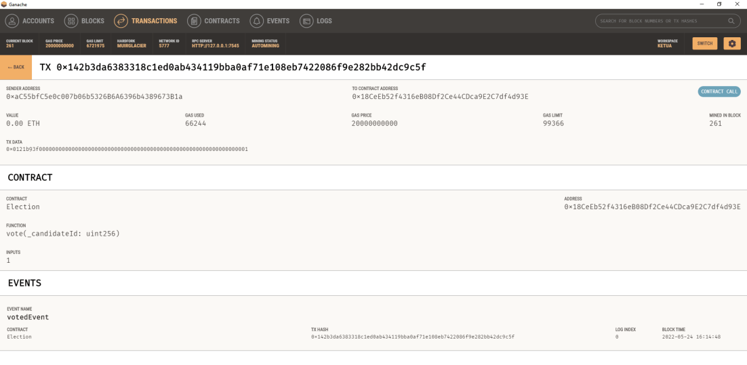Open settings with the gear icon

tap(731, 43)
